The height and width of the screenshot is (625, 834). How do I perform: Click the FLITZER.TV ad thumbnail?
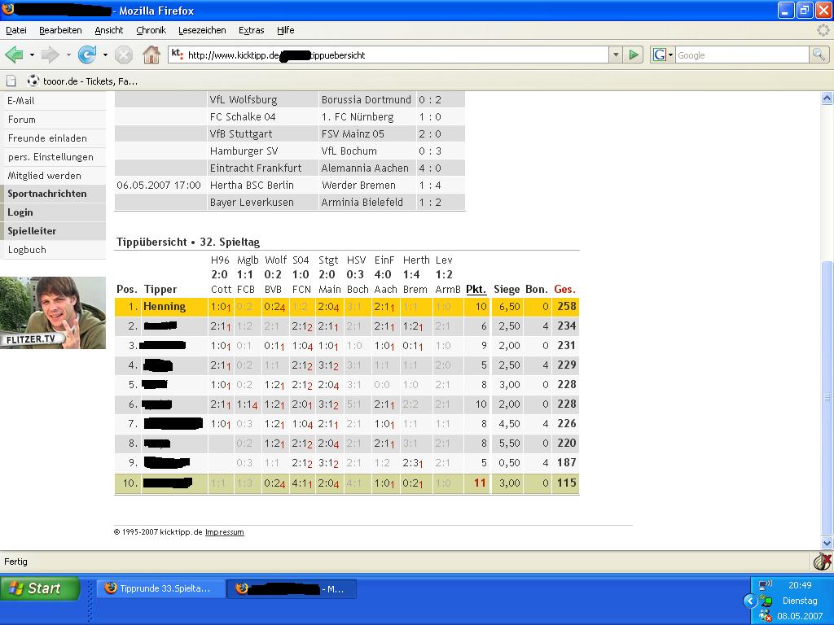[53, 312]
